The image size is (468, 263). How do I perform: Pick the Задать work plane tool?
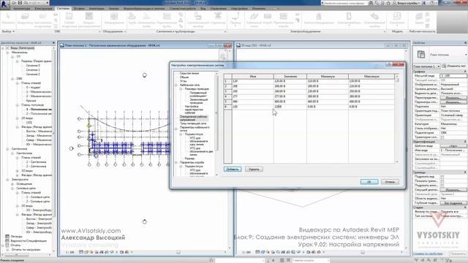419,19
